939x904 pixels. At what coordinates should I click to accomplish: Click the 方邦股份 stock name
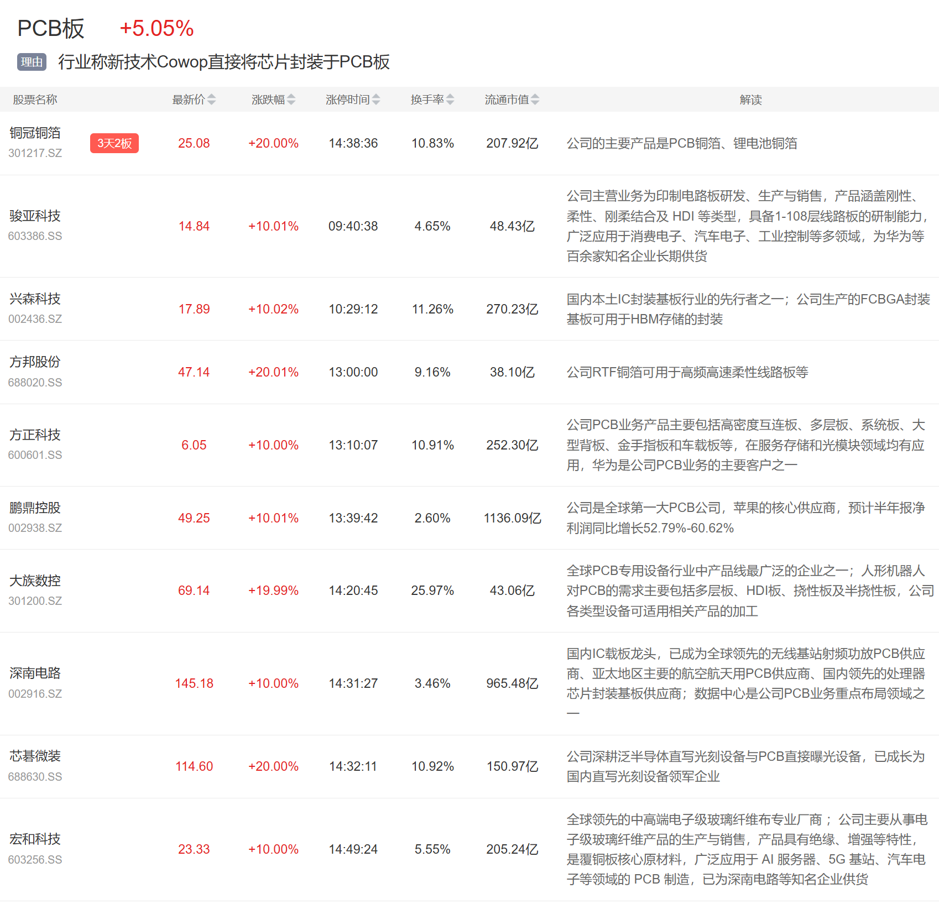point(35,362)
